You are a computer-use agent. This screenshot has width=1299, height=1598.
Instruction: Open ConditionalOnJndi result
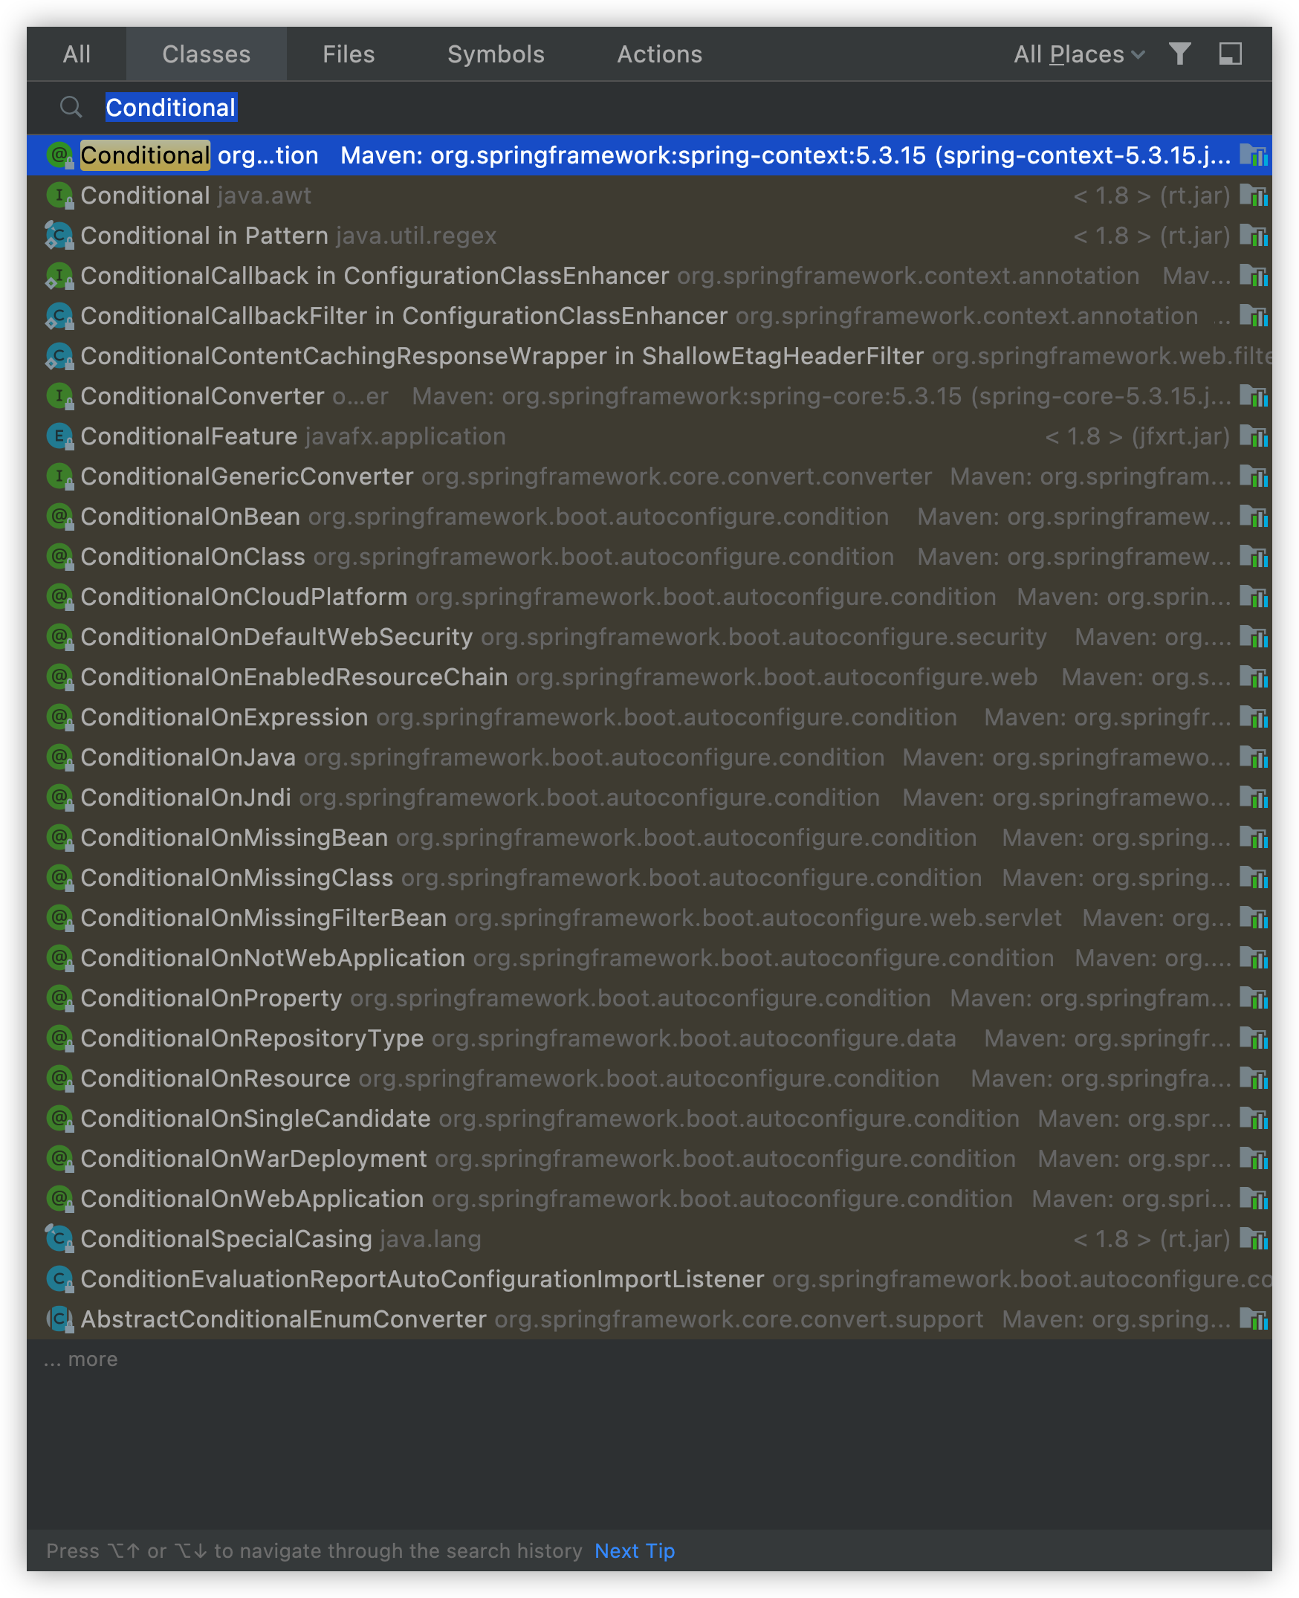[x=649, y=797]
